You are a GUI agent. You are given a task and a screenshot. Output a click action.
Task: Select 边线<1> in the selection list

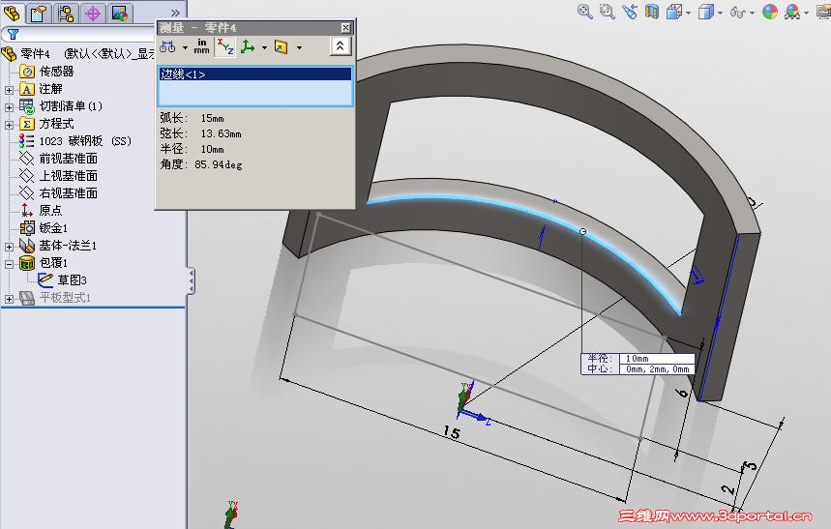[255, 74]
